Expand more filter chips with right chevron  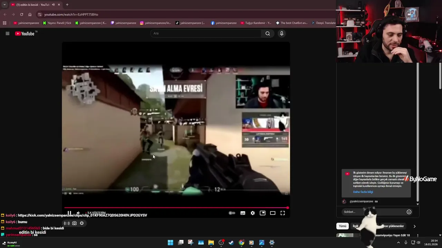[414, 226]
